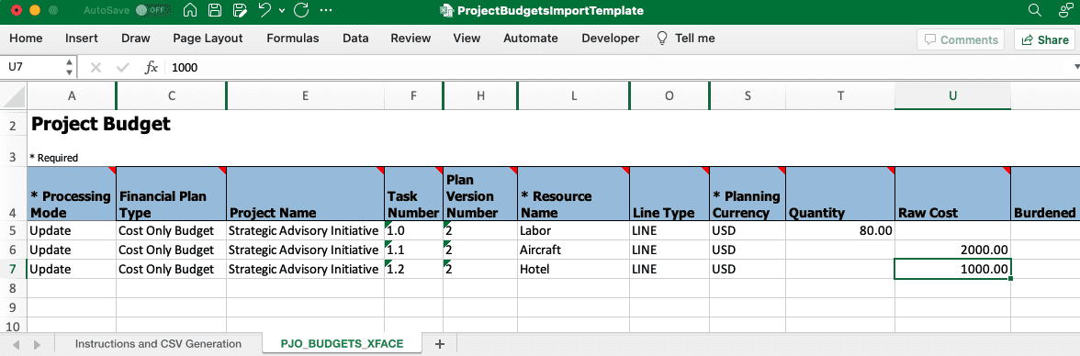Screen dimensions: 1080x356
Task: Add a new sheet with plus button
Action: [440, 343]
